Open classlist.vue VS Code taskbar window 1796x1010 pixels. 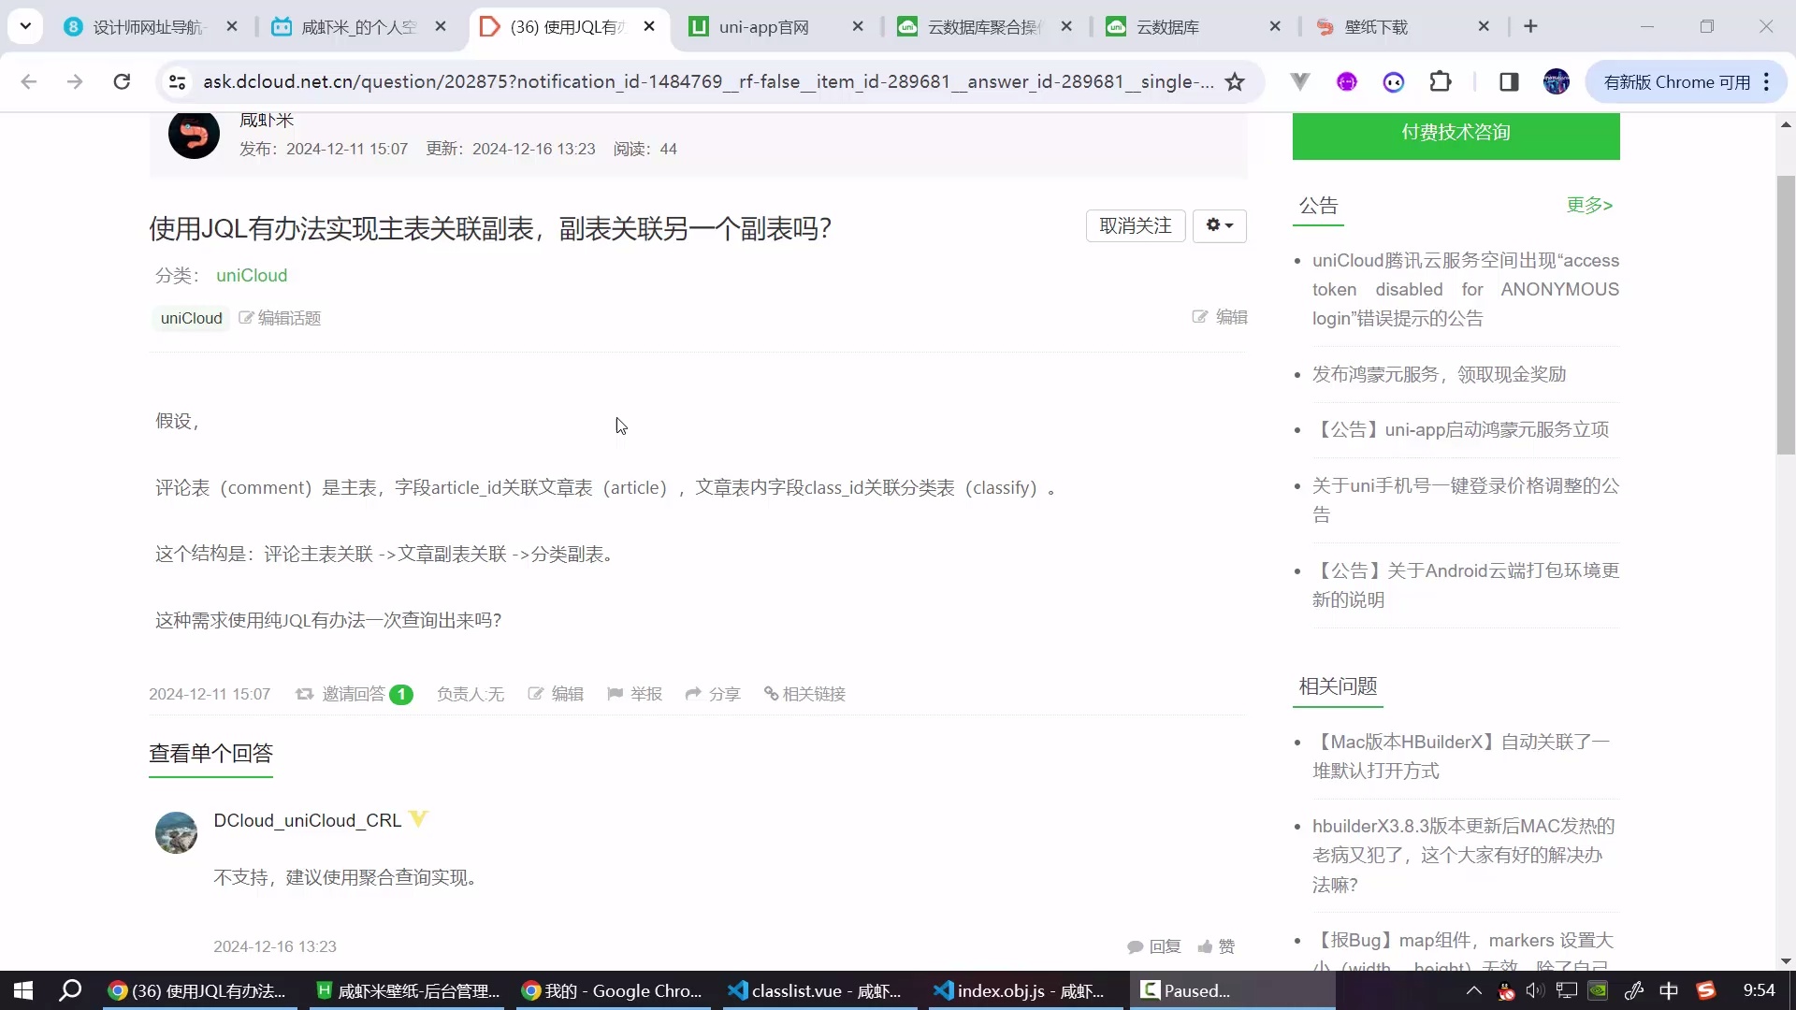pos(814,991)
